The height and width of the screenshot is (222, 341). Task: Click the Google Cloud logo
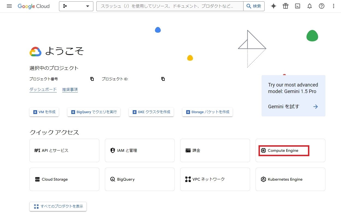click(34, 6)
